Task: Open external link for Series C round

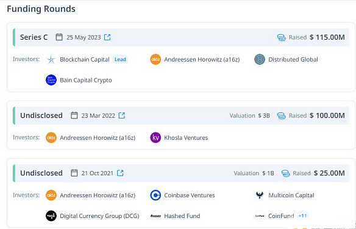Action: coord(107,37)
